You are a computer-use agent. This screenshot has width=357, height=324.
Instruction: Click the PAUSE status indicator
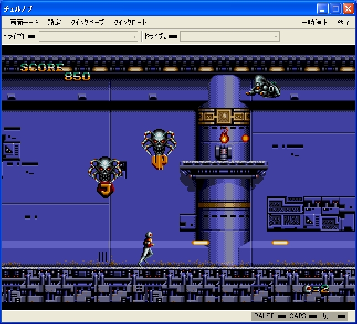click(264, 316)
